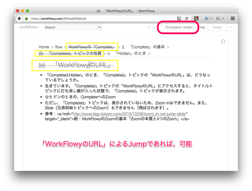252x191 pixels.
Task: Open the browser hamburger menu
Action: click(233, 18)
